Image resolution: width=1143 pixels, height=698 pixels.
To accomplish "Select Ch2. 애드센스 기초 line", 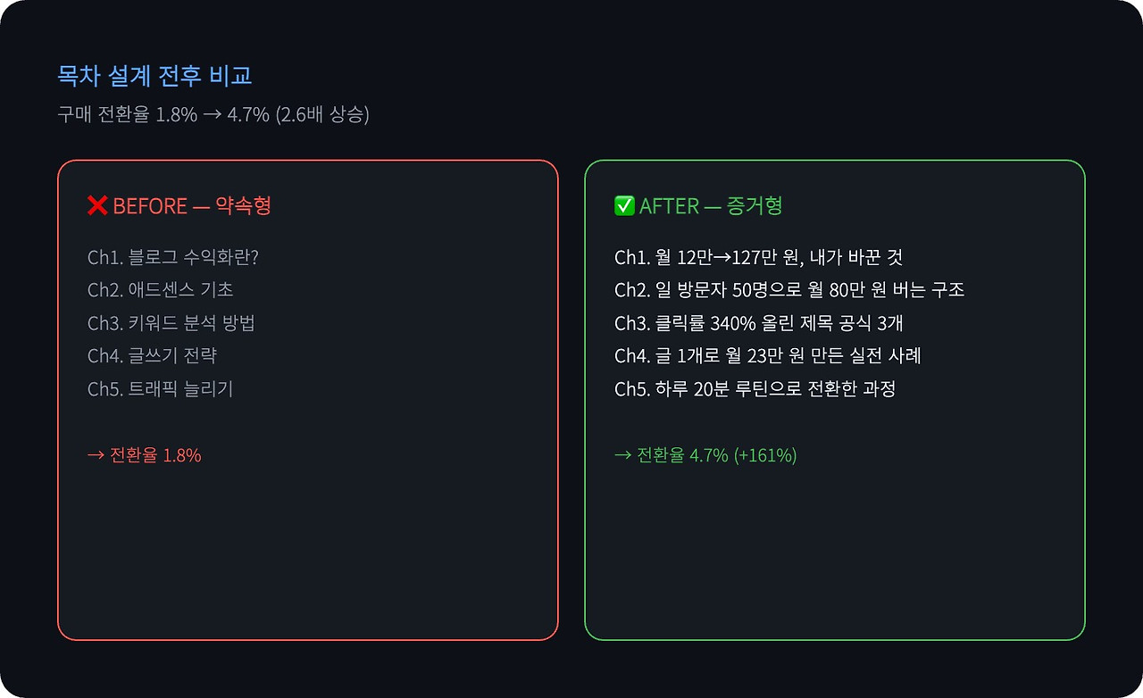I will 161,290.
